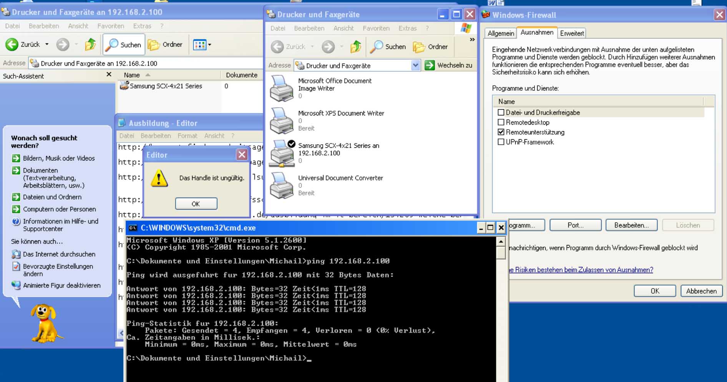Switch to the Erweitert firewall tab
This screenshot has height=382, width=727.
point(572,33)
